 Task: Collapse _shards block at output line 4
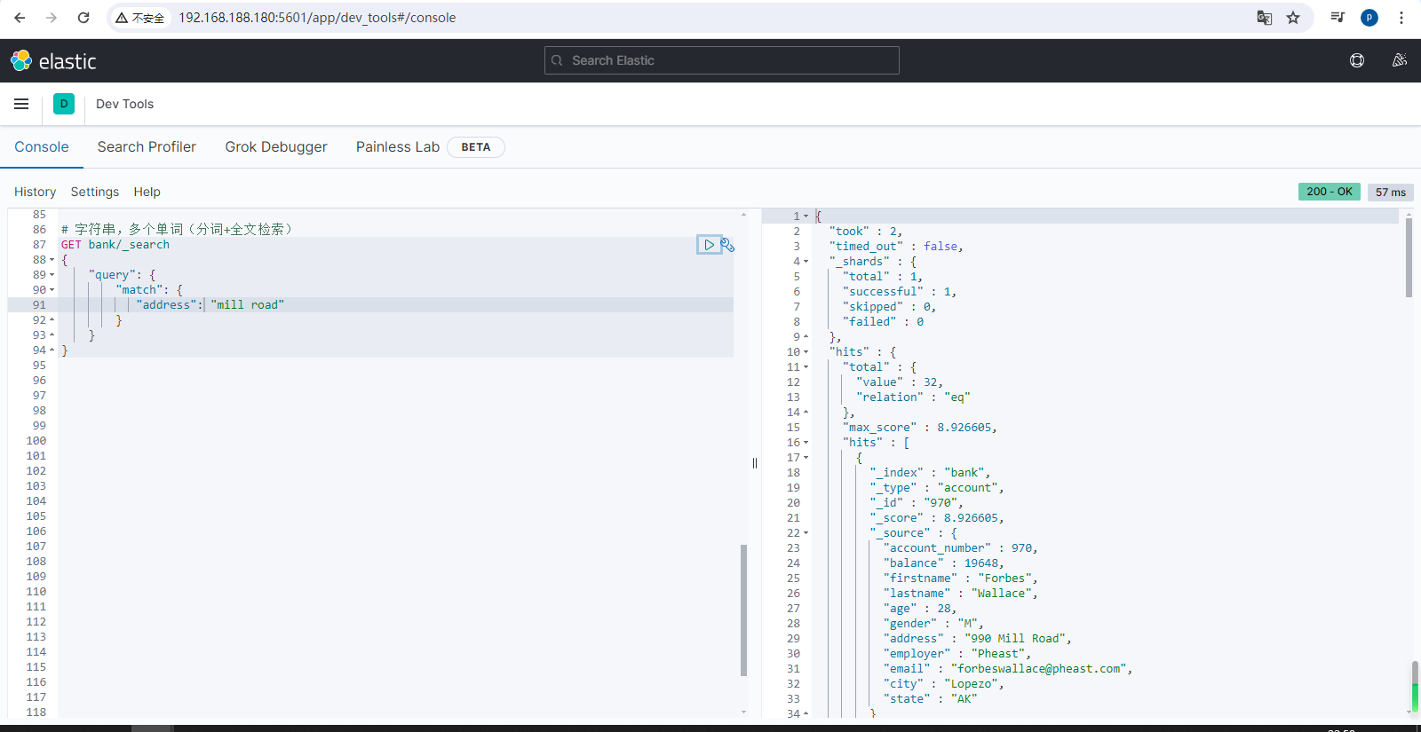tap(806, 262)
